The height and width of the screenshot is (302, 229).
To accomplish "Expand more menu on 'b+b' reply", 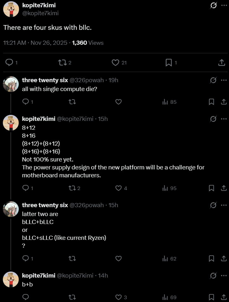I will [x=224, y=276].
